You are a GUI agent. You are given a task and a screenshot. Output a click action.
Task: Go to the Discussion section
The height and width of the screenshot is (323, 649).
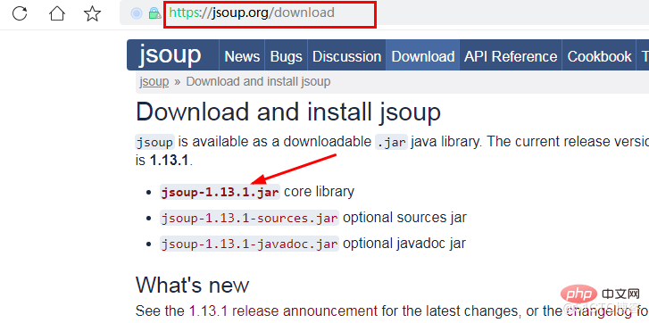(x=347, y=56)
